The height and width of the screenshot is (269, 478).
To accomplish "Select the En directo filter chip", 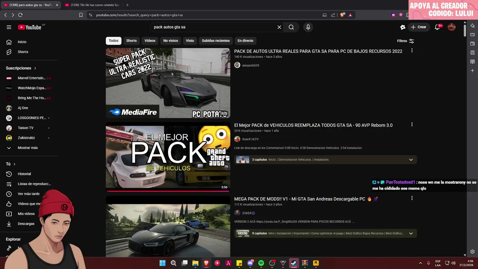I will coord(245,41).
